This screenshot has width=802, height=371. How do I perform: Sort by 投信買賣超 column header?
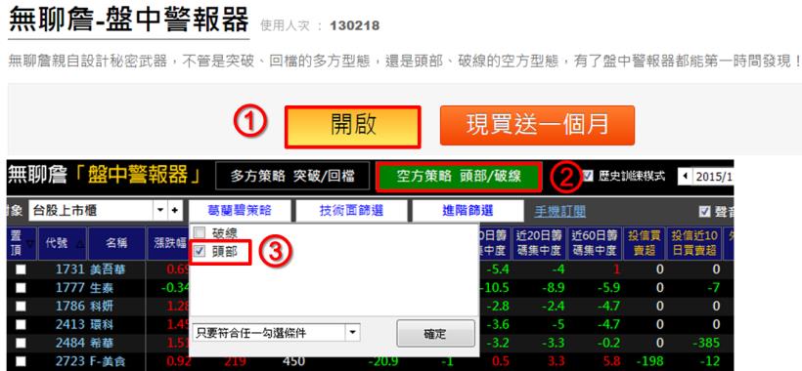[x=644, y=244]
